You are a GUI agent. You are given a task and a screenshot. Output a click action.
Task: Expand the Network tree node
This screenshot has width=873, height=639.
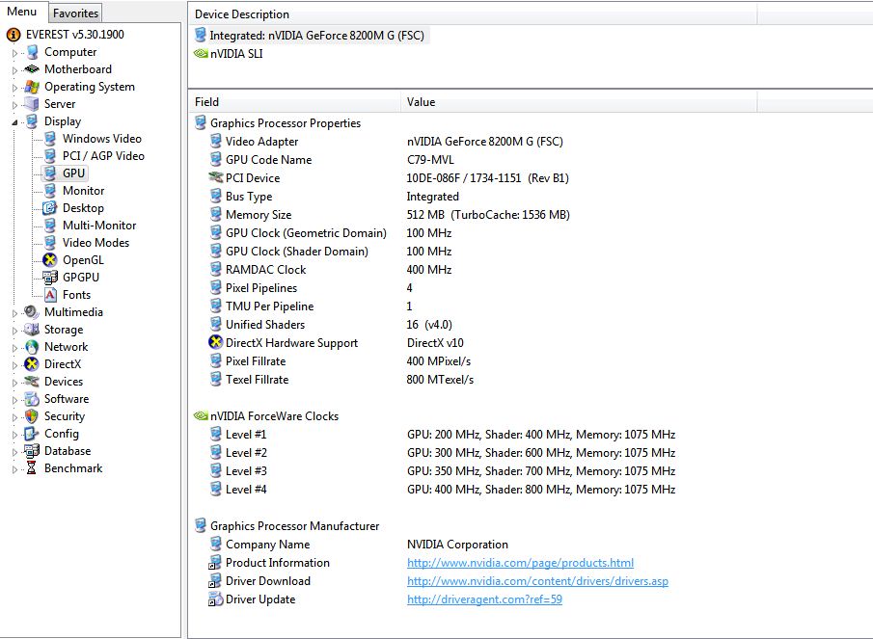coord(15,348)
